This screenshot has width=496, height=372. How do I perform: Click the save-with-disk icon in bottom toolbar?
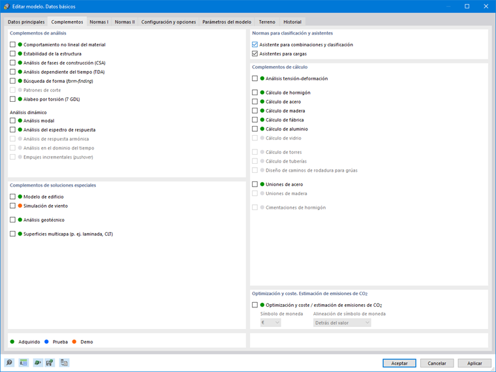pyautogui.click(x=50, y=362)
